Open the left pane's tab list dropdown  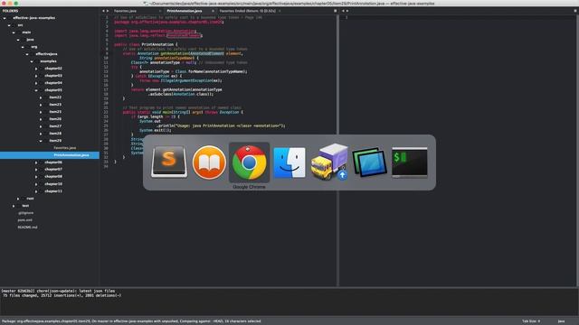point(336,11)
